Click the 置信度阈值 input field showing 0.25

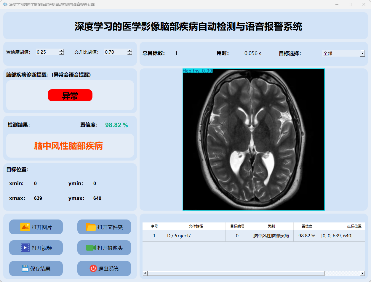coord(47,52)
